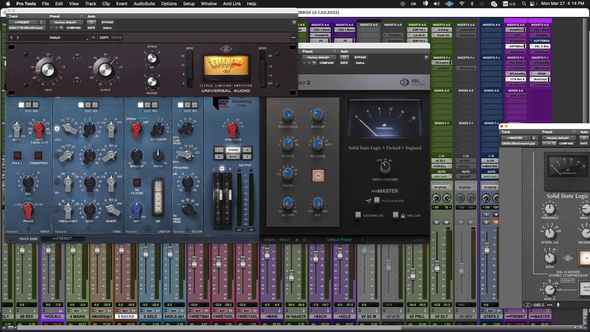Click the 1176 INPUT knob

click(48, 70)
